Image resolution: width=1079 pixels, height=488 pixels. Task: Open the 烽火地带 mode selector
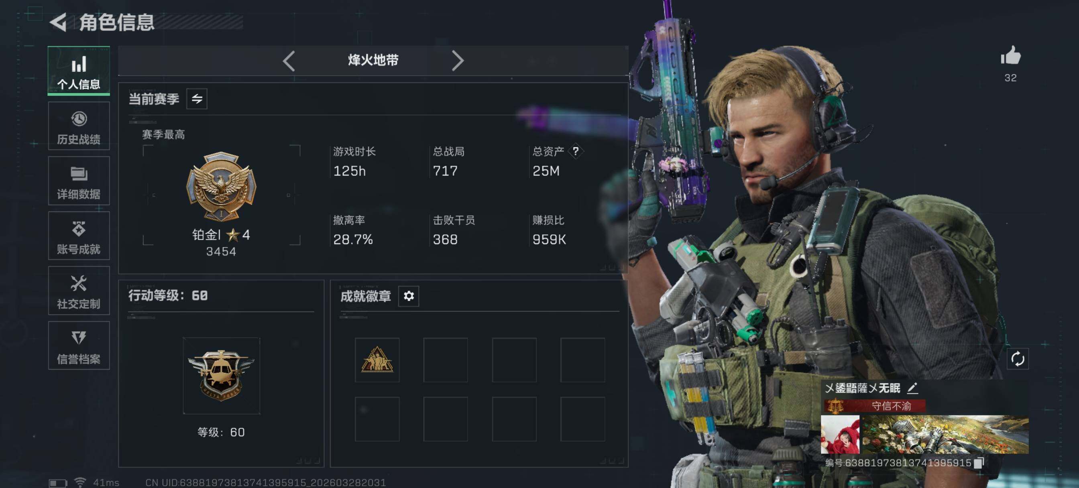pyautogui.click(x=373, y=60)
